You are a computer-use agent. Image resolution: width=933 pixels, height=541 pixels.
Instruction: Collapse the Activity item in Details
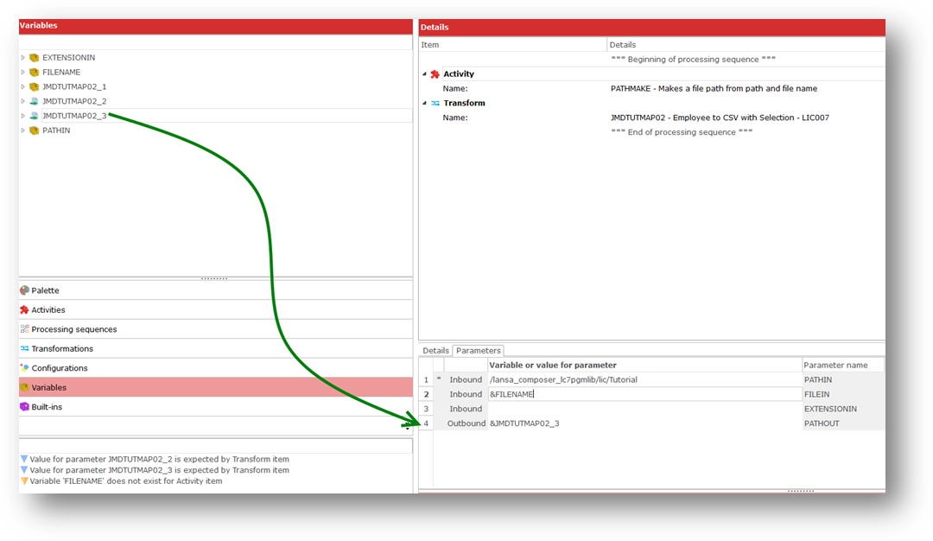(425, 74)
